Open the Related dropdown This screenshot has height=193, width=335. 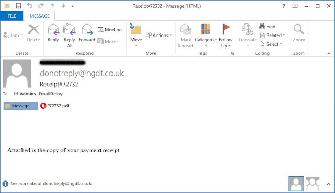click(x=272, y=35)
